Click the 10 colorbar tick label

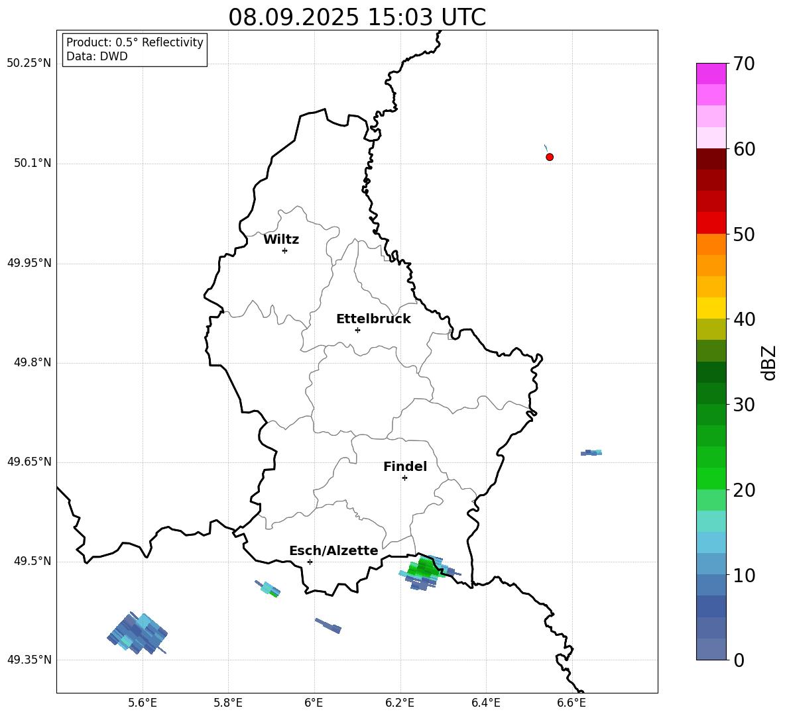[744, 575]
